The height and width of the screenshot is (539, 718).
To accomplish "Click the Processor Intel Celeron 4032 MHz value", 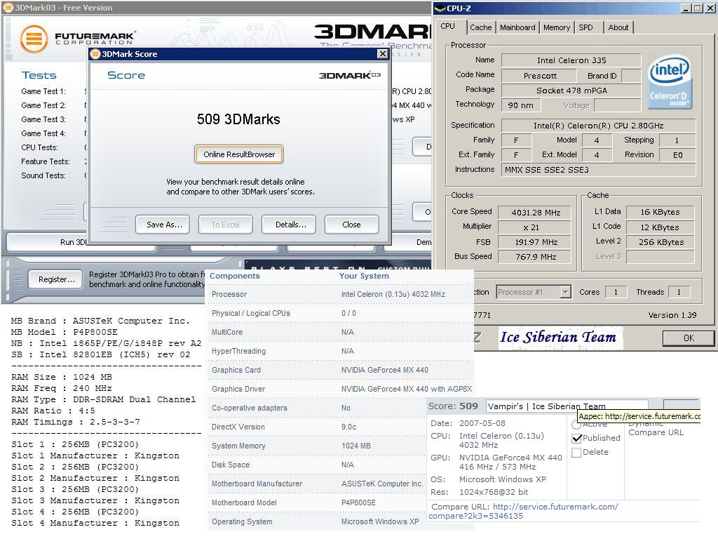I will coord(393,294).
